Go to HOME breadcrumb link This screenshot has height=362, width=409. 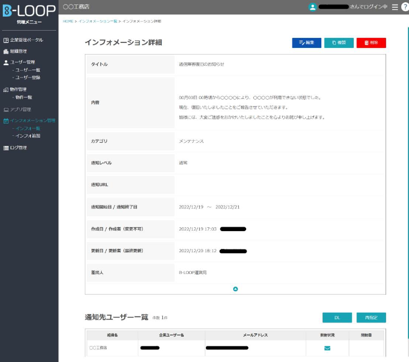68,21
